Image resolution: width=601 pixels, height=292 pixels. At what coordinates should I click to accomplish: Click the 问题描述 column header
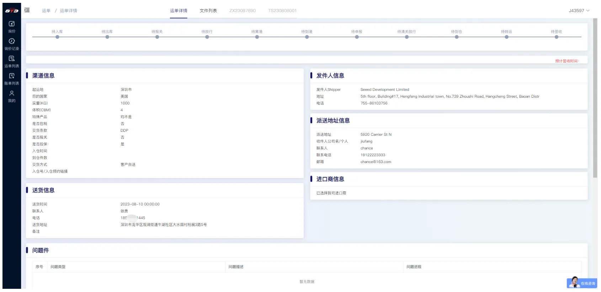[x=236, y=267]
